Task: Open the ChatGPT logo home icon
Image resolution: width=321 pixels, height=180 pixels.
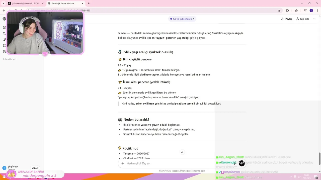Action: [x=4, y=19]
